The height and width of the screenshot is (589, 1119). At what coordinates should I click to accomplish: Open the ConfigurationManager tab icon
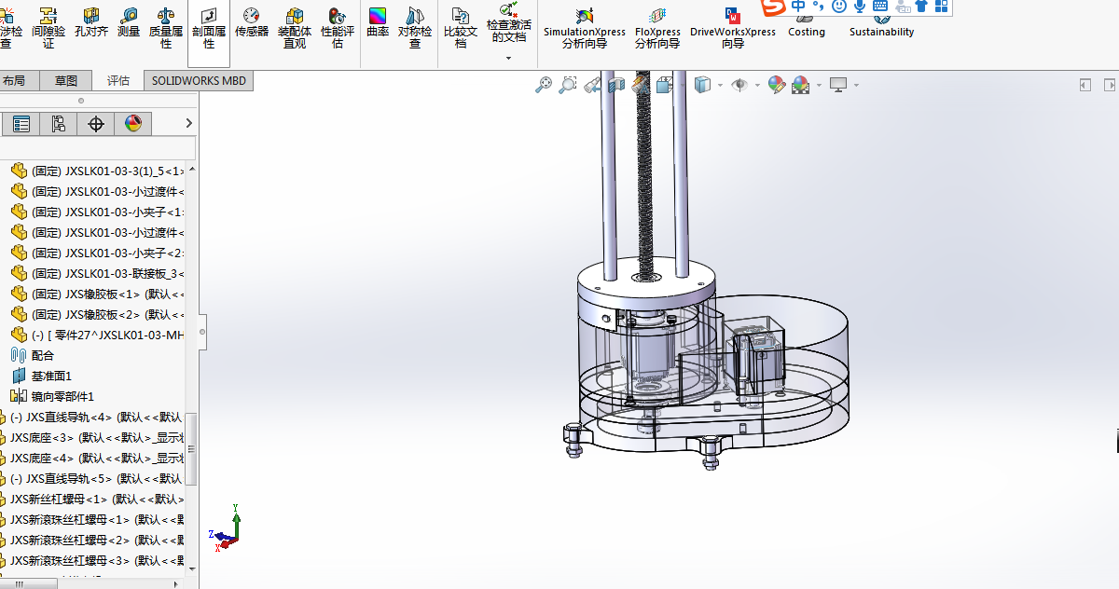tap(58, 124)
